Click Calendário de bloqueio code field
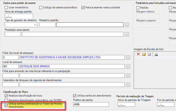176x111 pixels. click(x=10, y=85)
